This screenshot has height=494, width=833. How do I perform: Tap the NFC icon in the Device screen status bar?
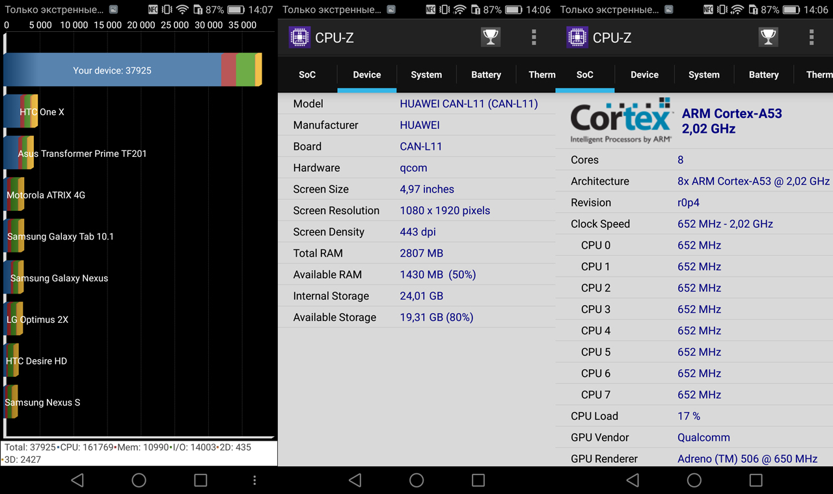(x=430, y=10)
